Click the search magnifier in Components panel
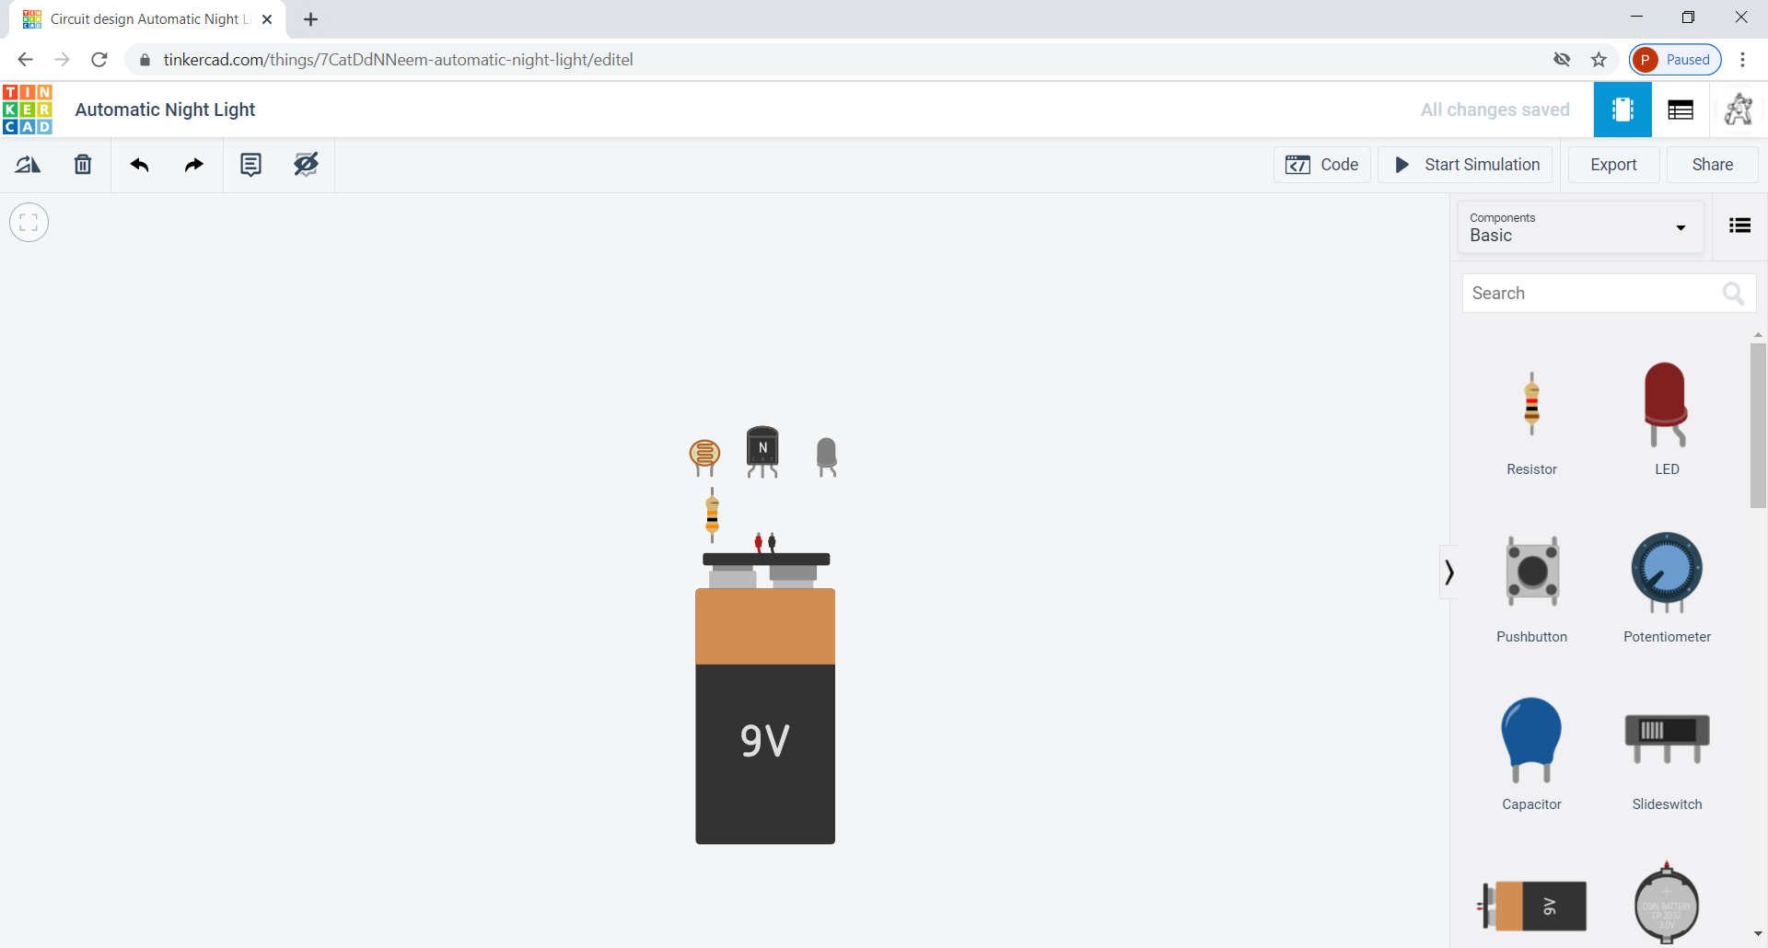Screen dimensions: 1768x948 point(1732,293)
